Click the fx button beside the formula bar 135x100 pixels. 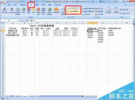27,20
